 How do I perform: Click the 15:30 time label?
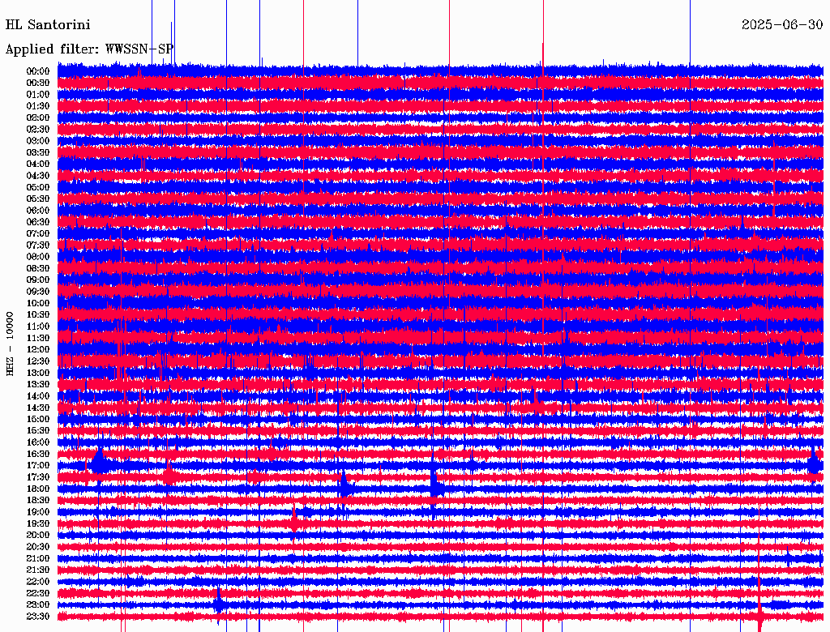(x=38, y=431)
